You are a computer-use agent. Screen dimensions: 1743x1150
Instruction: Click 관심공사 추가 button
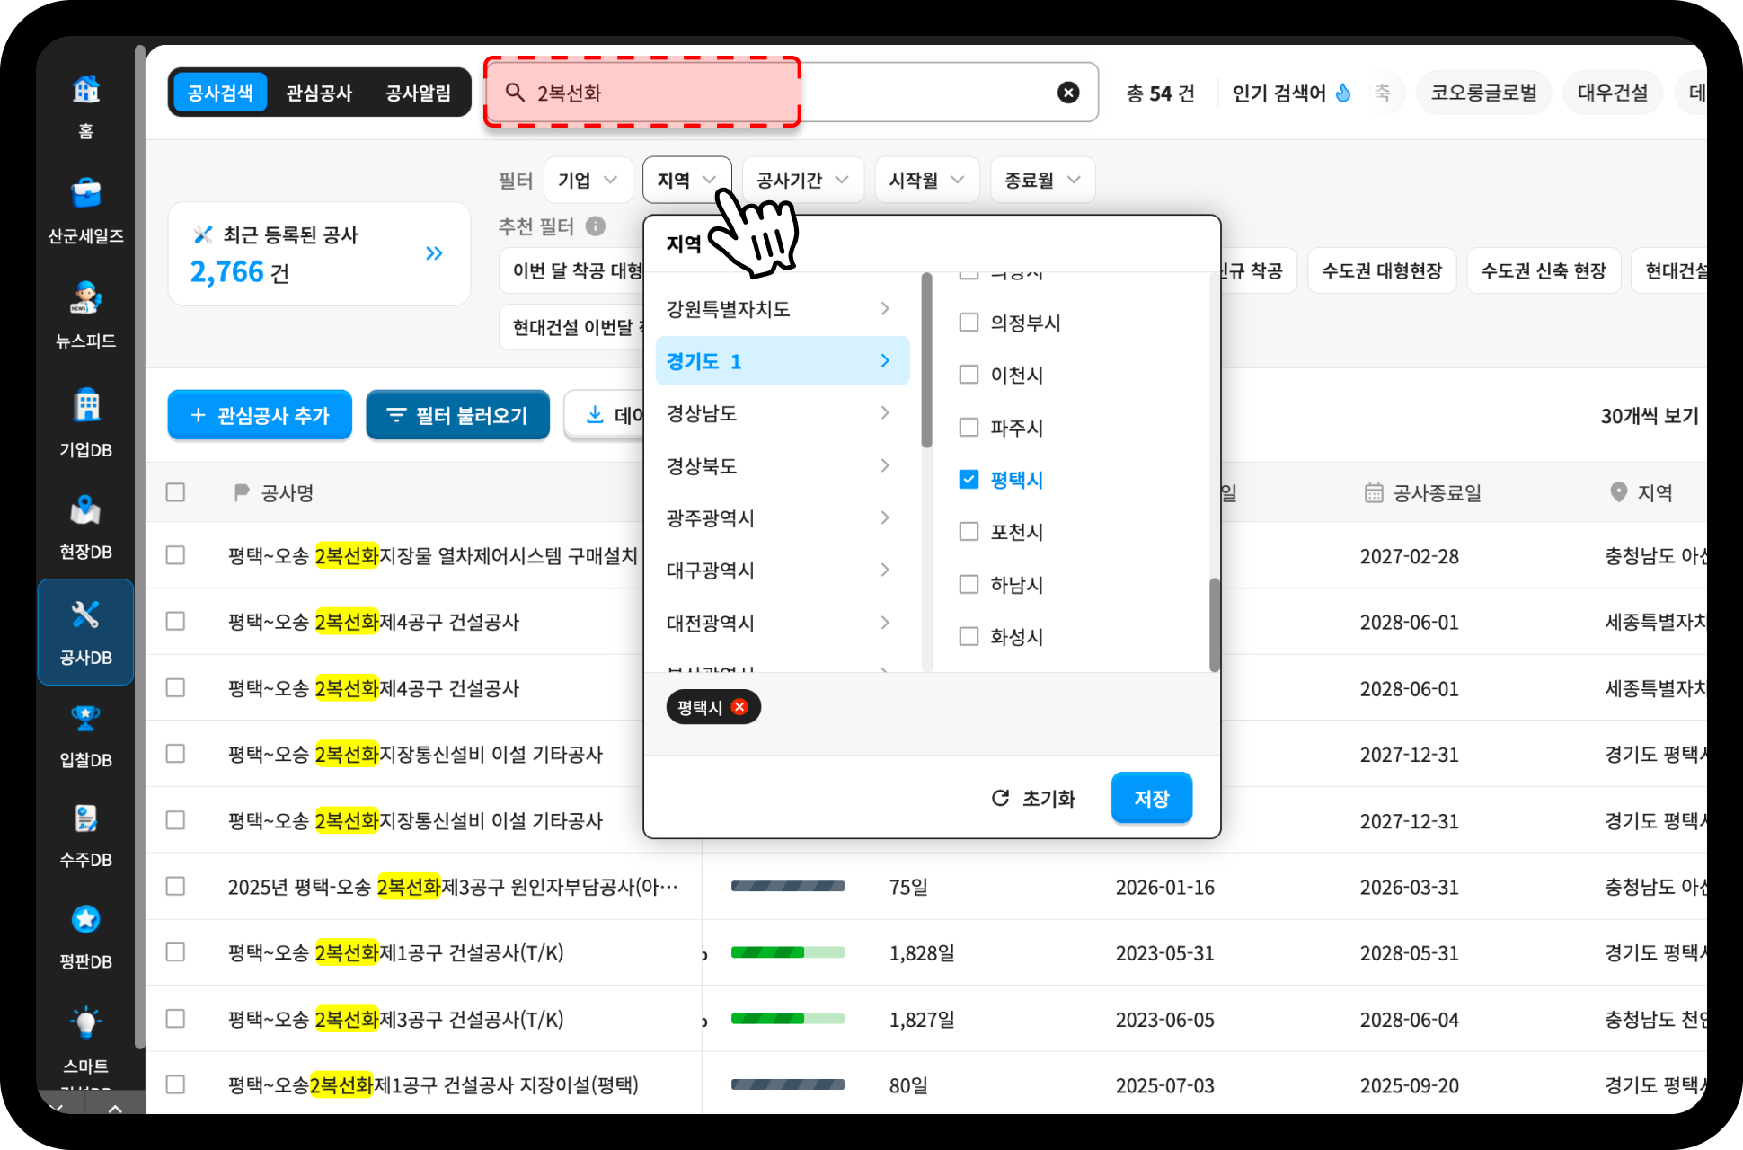260,415
